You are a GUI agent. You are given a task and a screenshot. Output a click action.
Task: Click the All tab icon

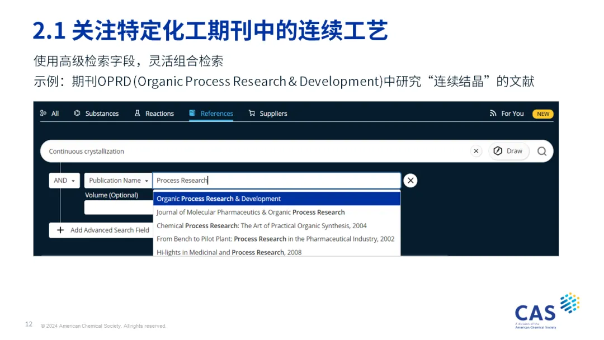coord(43,113)
